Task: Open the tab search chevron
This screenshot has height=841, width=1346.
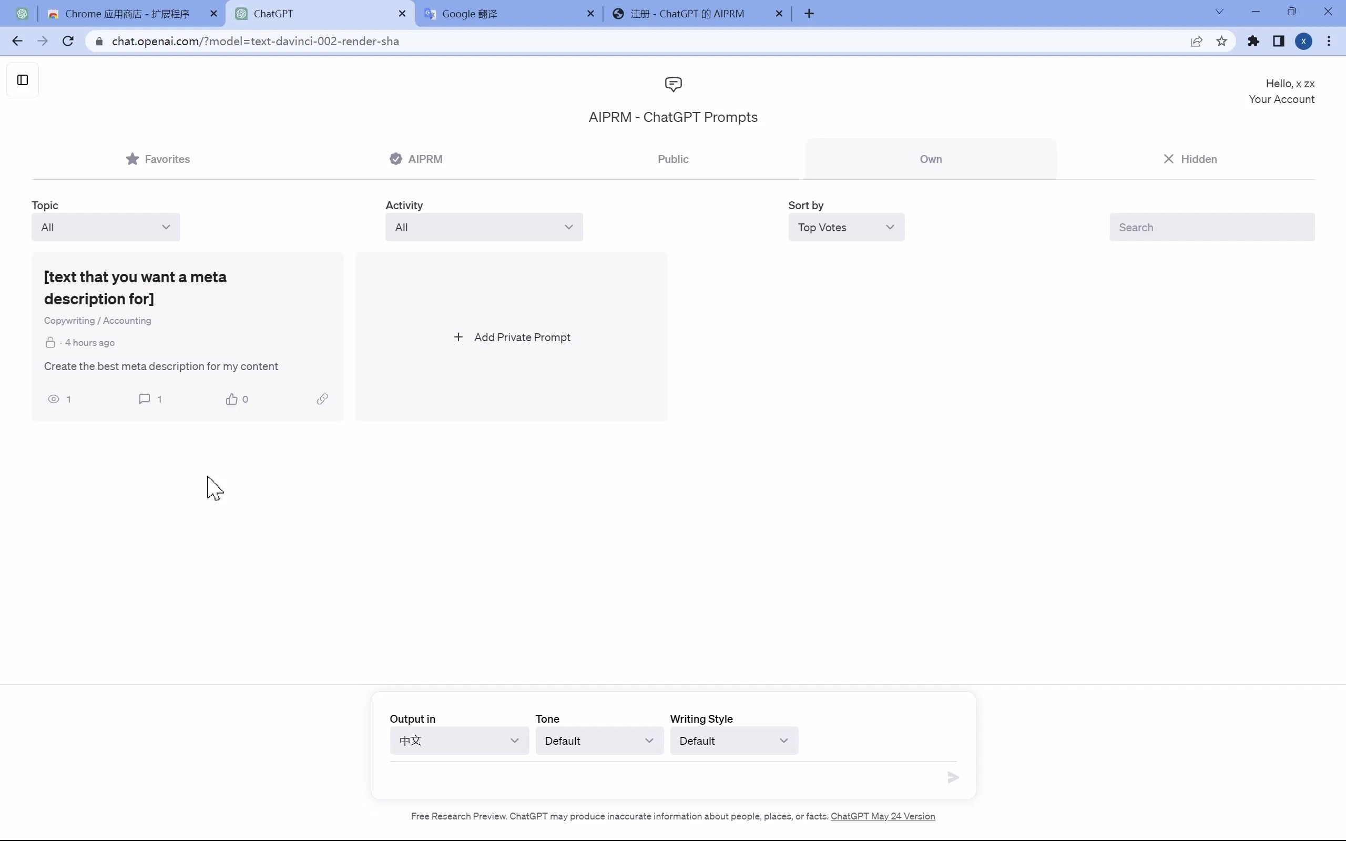Action: [1220, 11]
